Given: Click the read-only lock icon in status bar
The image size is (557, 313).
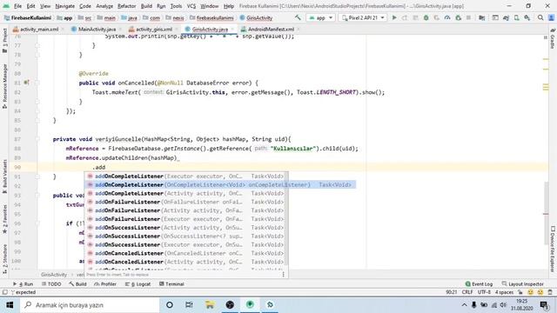Looking at the screenshot, I should tap(520, 292).
